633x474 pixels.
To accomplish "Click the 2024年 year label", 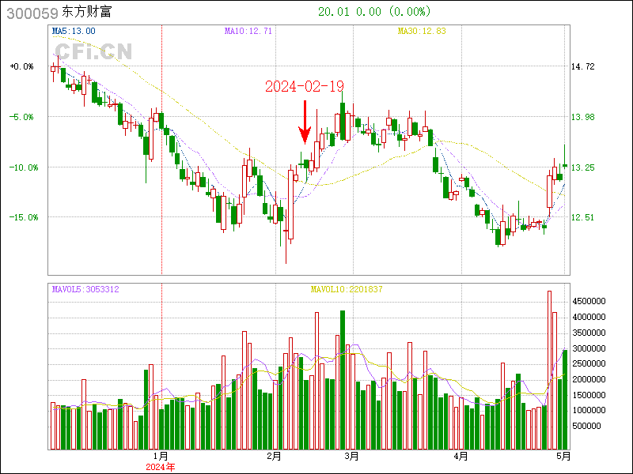I will click(x=161, y=467).
